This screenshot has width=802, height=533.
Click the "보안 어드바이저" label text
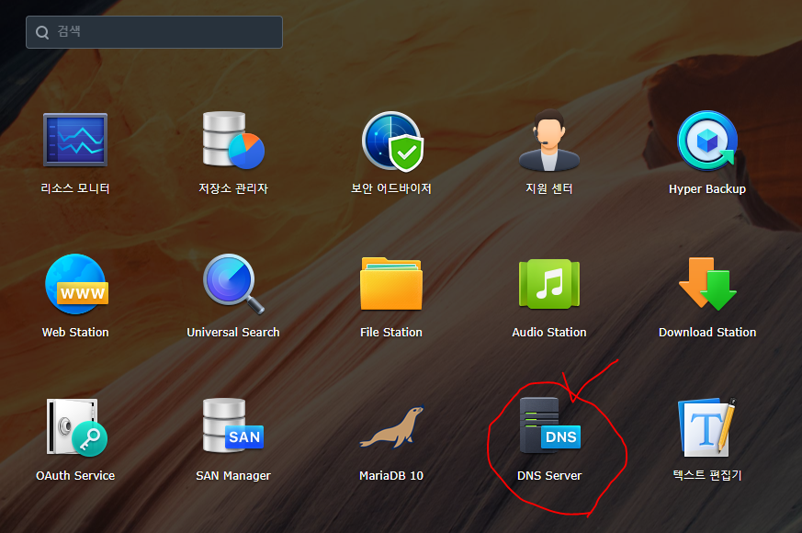point(391,188)
